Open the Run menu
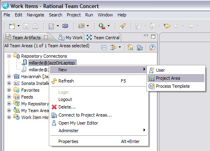Screen dimensions: 210x151 click(89, 15)
